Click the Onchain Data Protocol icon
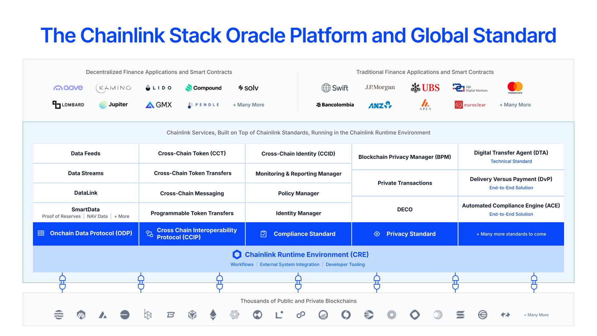This screenshot has height=336, width=597. (41, 233)
